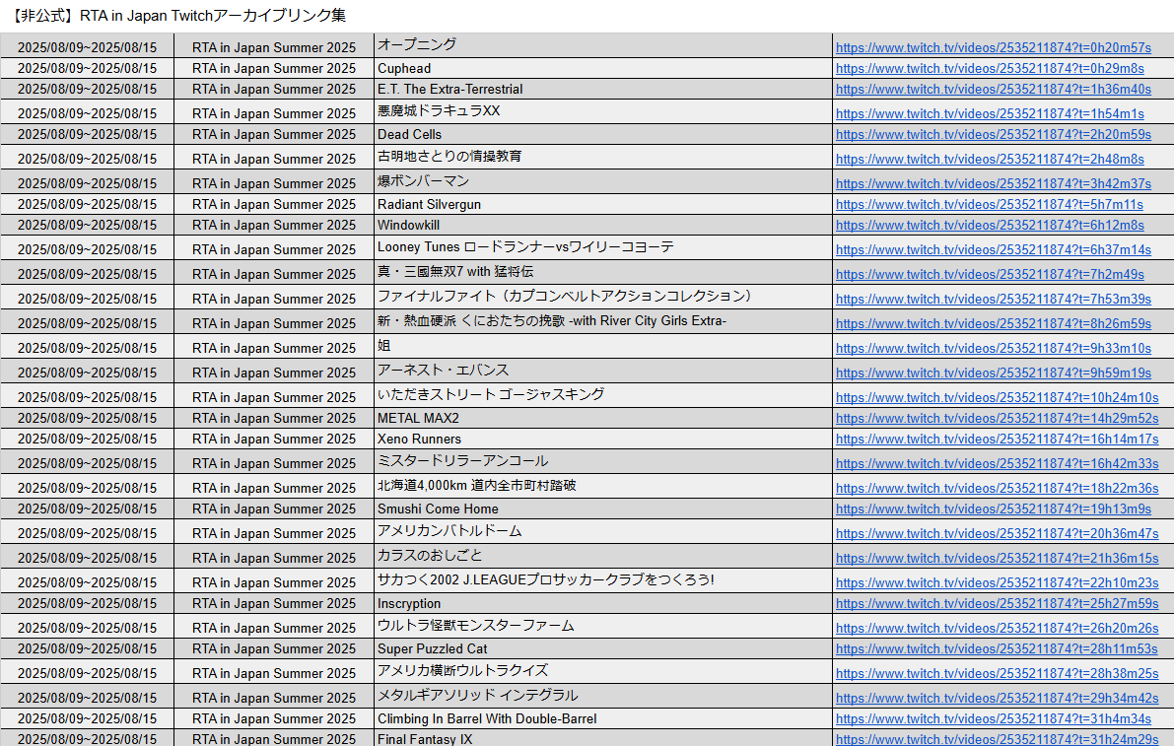Click the date cell in the Cuphead row
Viewport: 1174px width, 746px height.
(x=87, y=69)
